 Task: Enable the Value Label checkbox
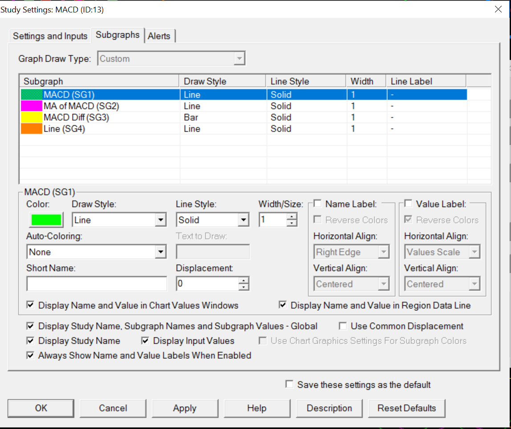click(x=408, y=204)
